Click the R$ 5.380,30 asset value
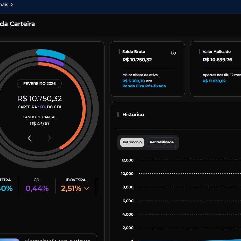The height and width of the screenshot is (241, 241). click(x=134, y=81)
